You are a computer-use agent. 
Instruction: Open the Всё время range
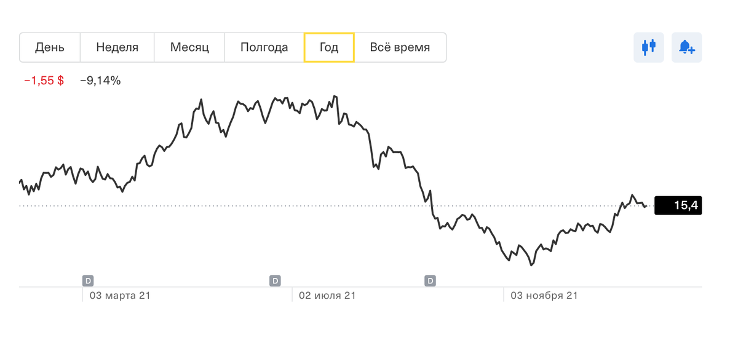click(400, 47)
